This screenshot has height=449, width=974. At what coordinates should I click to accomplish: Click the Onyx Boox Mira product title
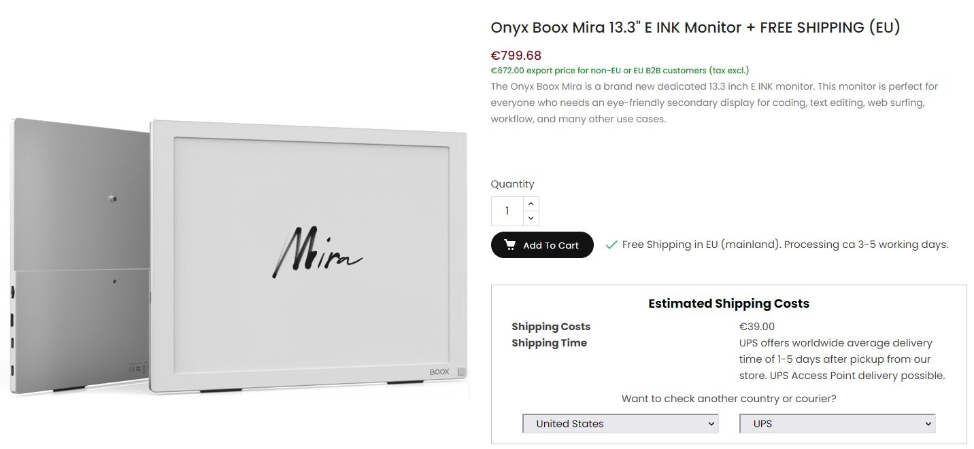(695, 28)
